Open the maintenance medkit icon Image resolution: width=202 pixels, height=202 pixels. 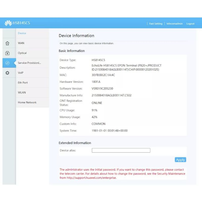click(7, 53)
